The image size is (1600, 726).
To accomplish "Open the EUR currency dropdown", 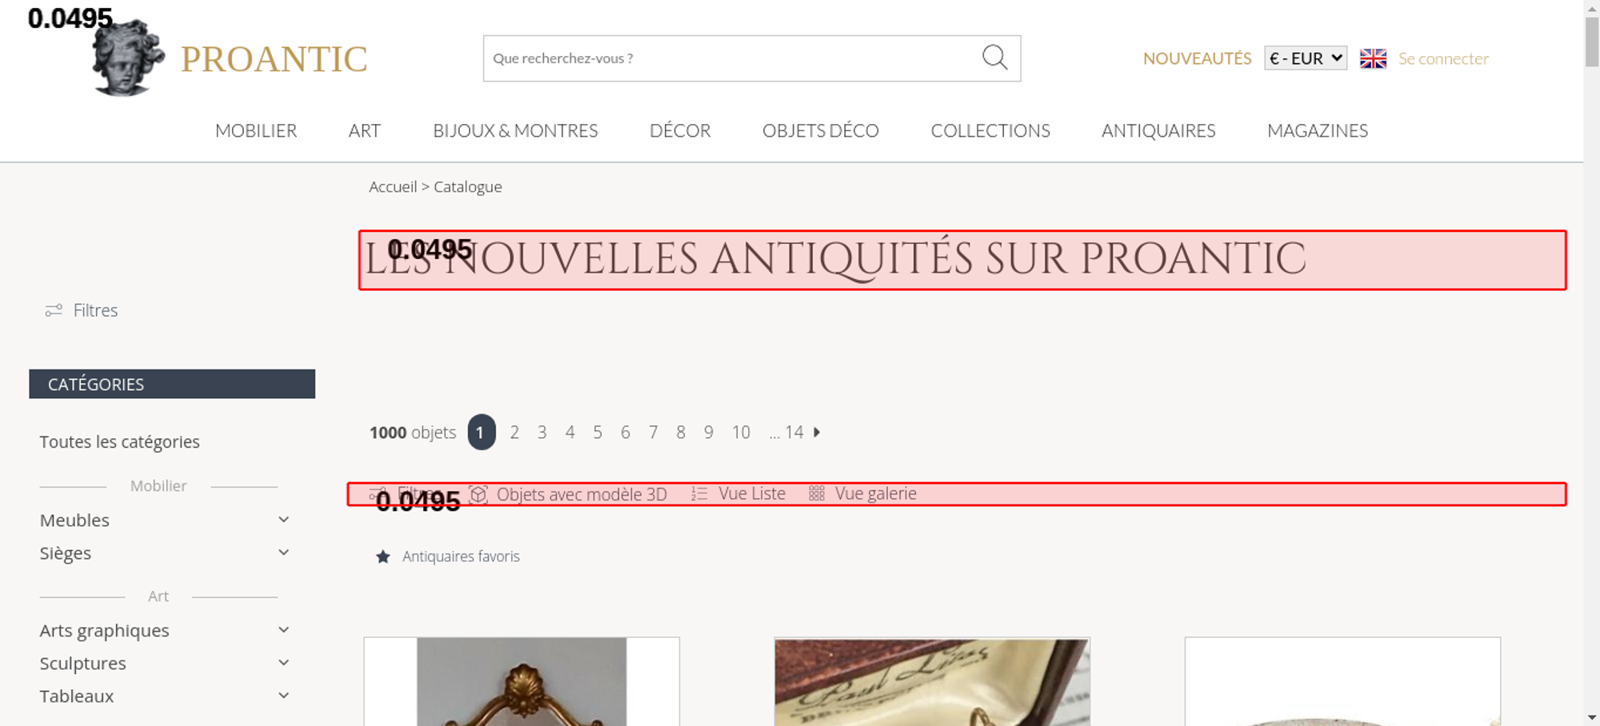I will coord(1305,58).
